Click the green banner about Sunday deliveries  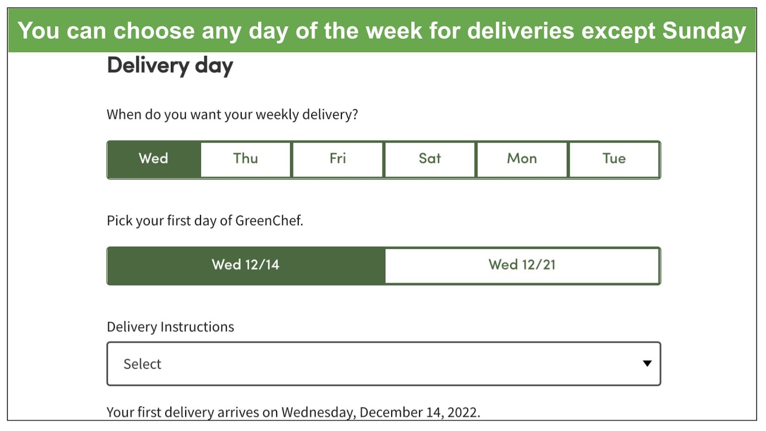click(382, 31)
